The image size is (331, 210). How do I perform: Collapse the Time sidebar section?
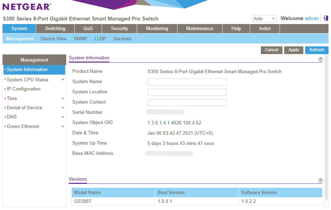[x=63, y=98]
